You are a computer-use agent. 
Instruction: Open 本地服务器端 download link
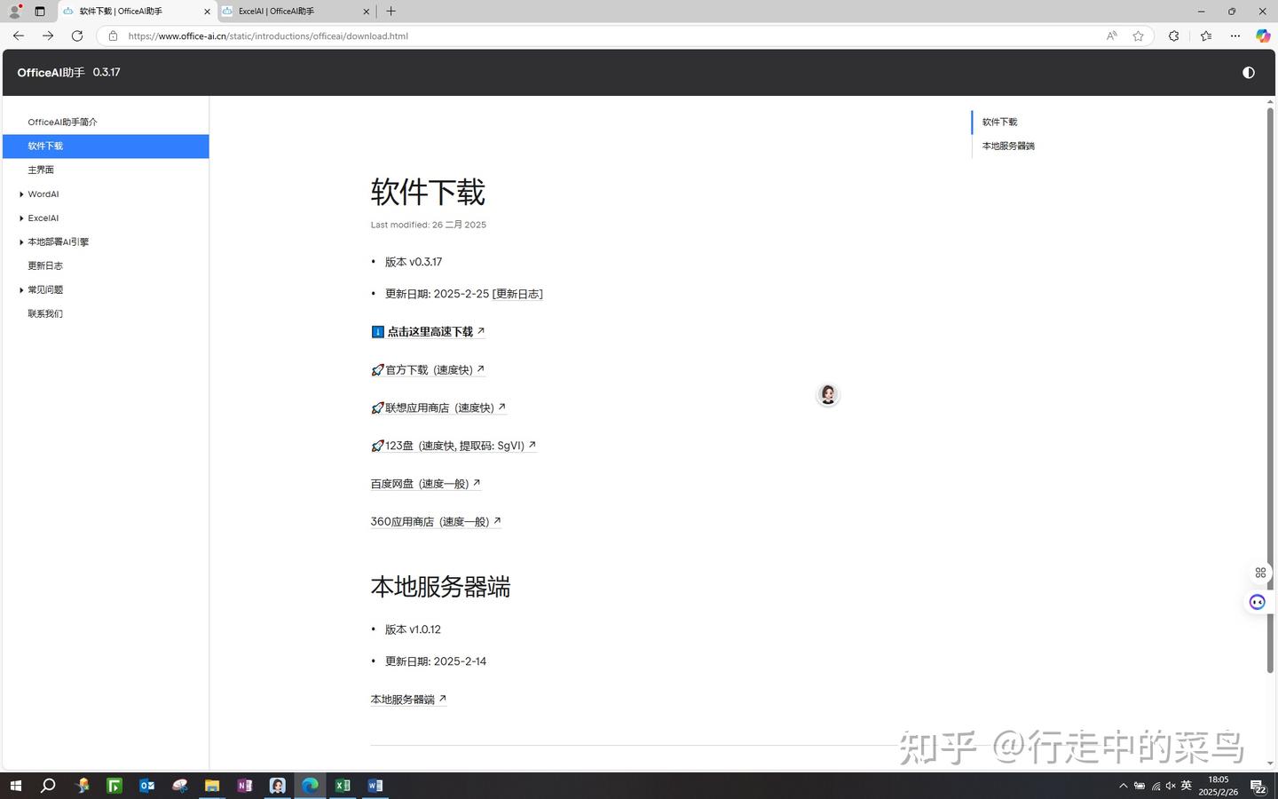point(409,700)
